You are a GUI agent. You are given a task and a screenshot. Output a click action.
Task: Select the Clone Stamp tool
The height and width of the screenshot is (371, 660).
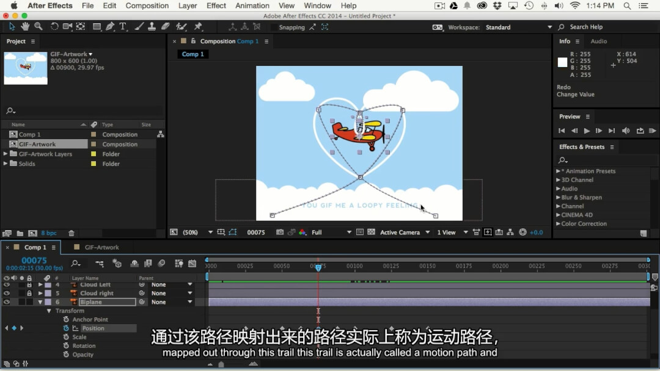[x=152, y=27]
